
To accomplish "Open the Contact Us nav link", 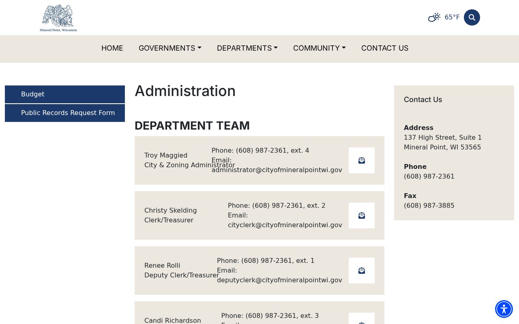I will (385, 48).
